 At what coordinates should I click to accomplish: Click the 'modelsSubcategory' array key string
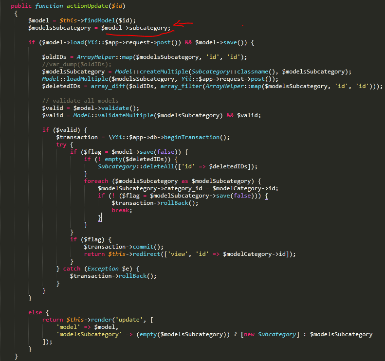pos(89,334)
